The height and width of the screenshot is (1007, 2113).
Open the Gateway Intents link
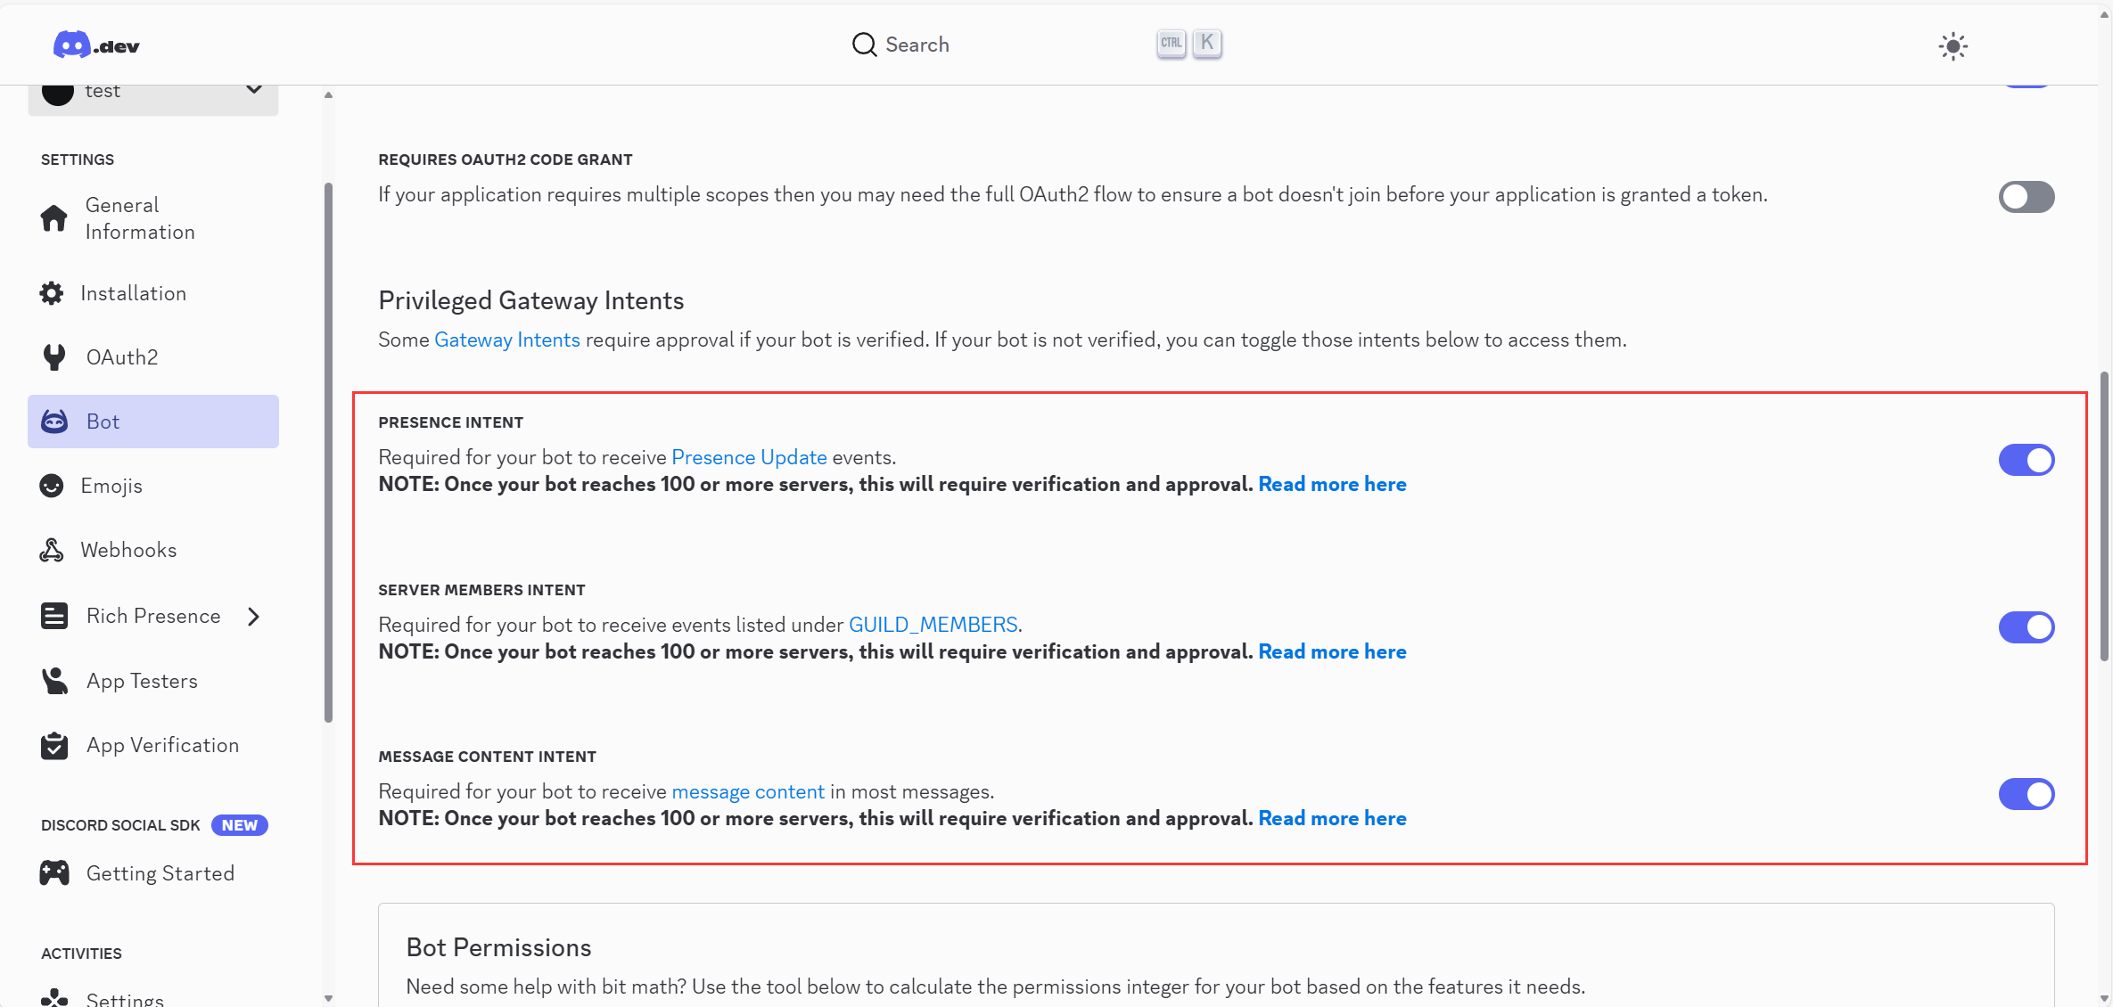[x=506, y=340]
